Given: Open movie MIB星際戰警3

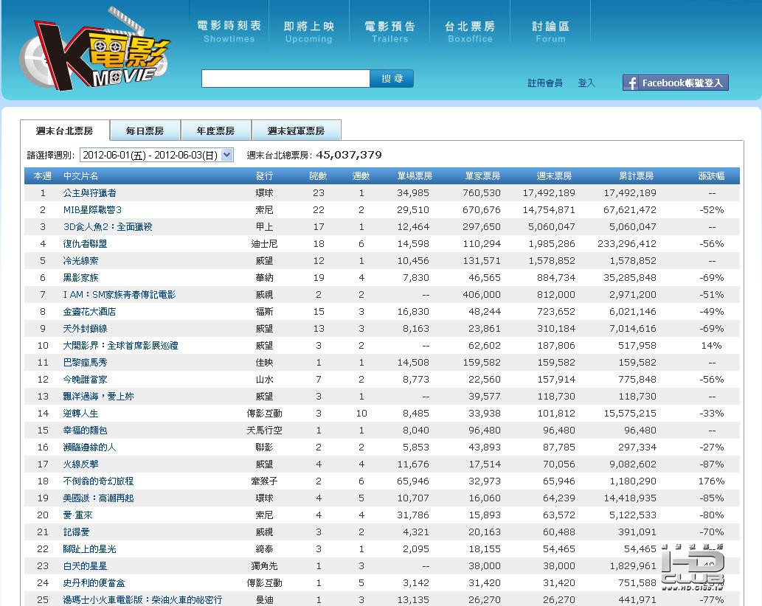Looking at the screenshot, I should click(92, 210).
